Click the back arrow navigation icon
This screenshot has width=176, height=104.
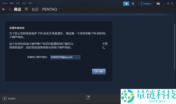pos(4,9)
